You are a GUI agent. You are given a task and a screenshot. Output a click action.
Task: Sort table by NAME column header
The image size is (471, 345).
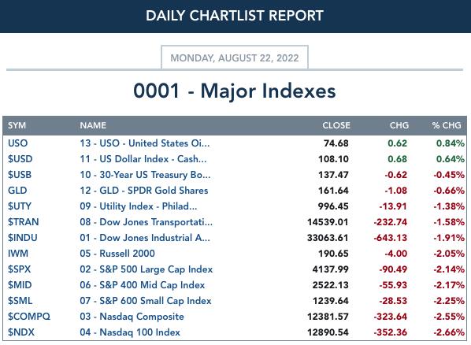(x=93, y=125)
